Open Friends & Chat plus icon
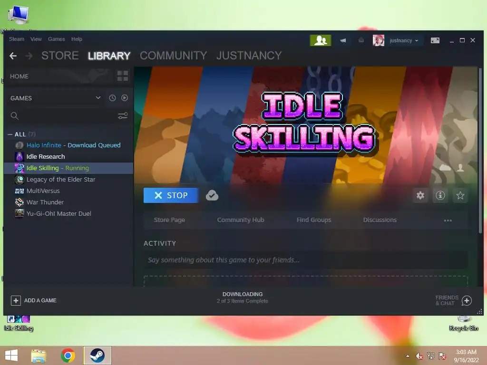 [467, 300]
